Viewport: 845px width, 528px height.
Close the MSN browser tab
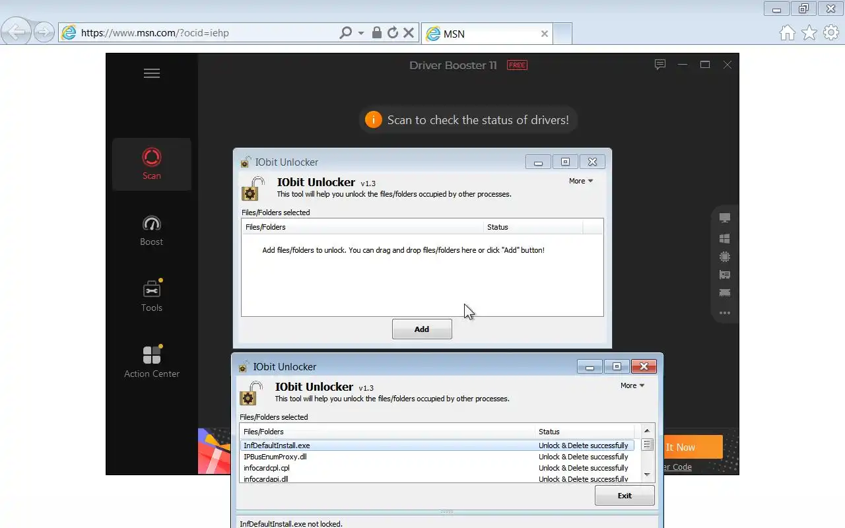[x=545, y=34]
